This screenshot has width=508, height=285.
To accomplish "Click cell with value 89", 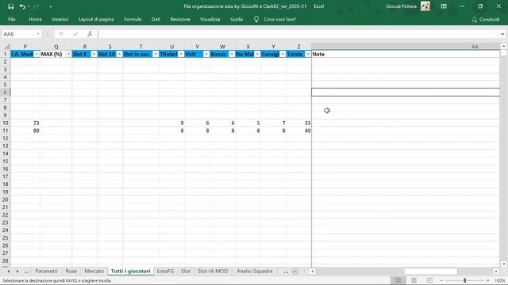I will pyautogui.click(x=25, y=131).
